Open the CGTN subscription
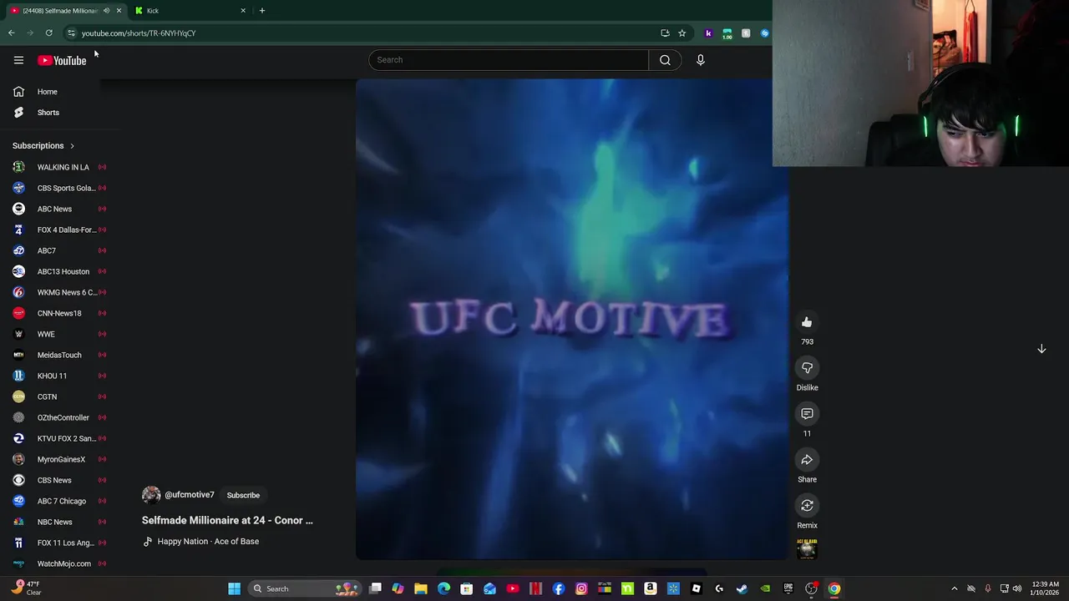 pyautogui.click(x=58, y=396)
